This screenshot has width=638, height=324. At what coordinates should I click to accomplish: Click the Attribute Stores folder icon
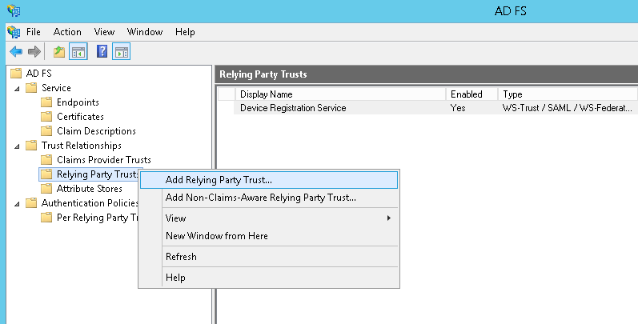click(46, 189)
